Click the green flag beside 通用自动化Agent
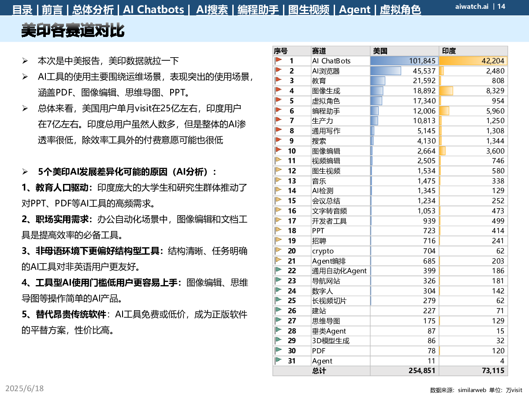529x396 pixels. 278,271
